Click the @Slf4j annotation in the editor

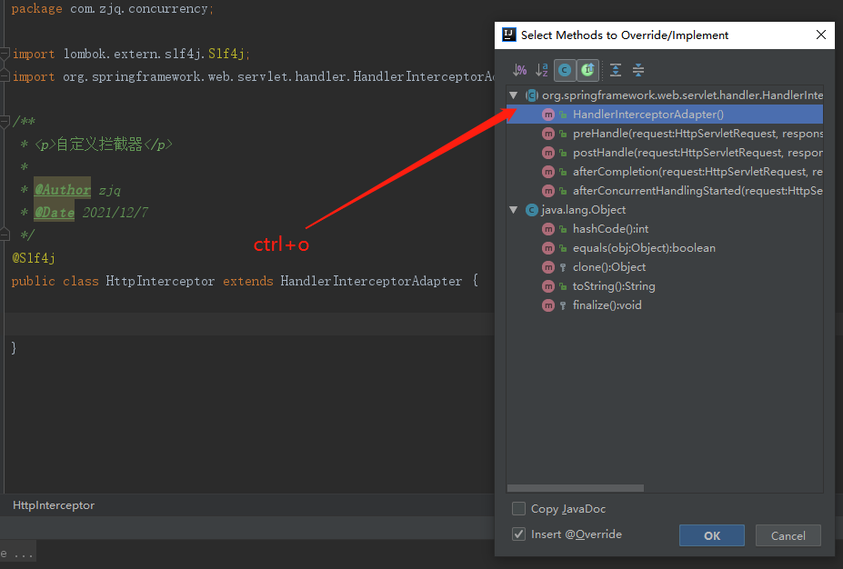point(34,258)
